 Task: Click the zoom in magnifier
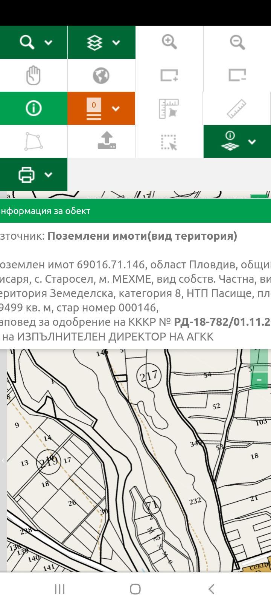click(x=169, y=42)
